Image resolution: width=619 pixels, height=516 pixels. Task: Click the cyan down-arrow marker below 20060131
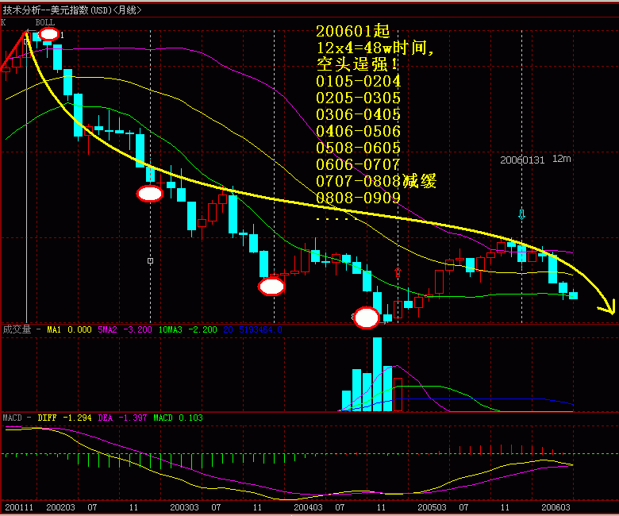(521, 214)
